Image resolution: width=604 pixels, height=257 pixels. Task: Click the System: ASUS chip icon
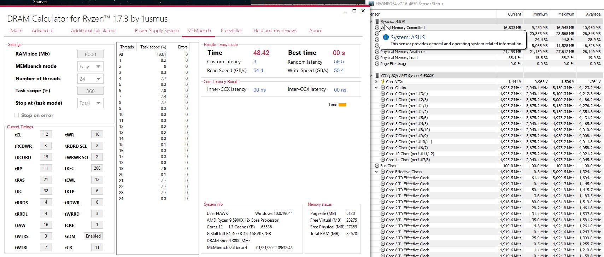point(377,22)
